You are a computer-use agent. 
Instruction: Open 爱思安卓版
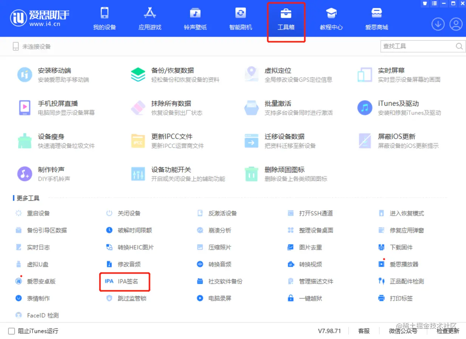[36, 281]
